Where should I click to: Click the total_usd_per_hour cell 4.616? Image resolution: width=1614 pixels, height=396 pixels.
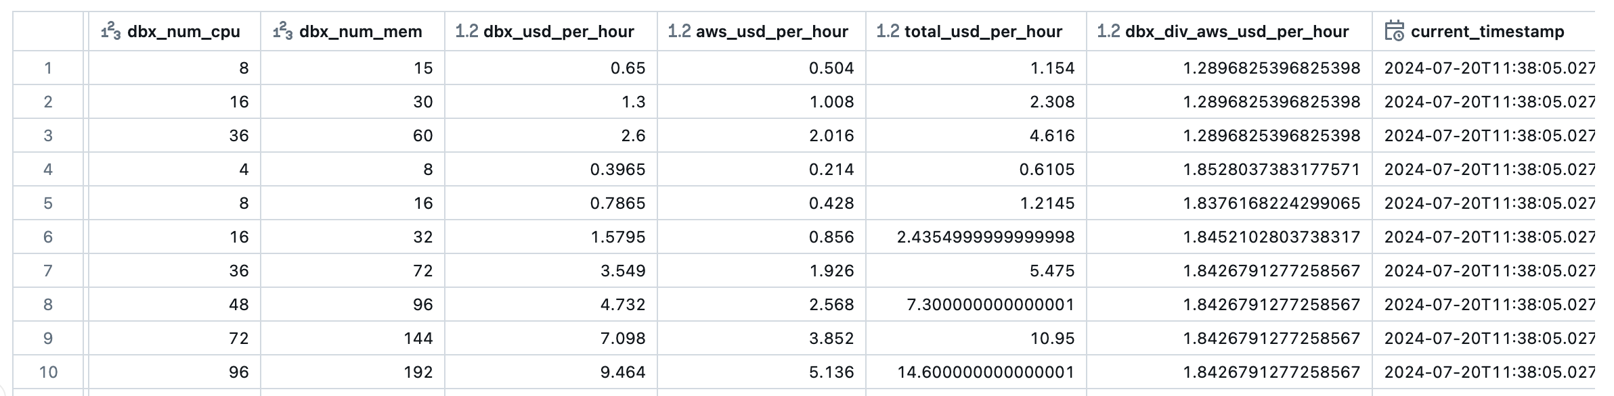[x=976, y=135]
